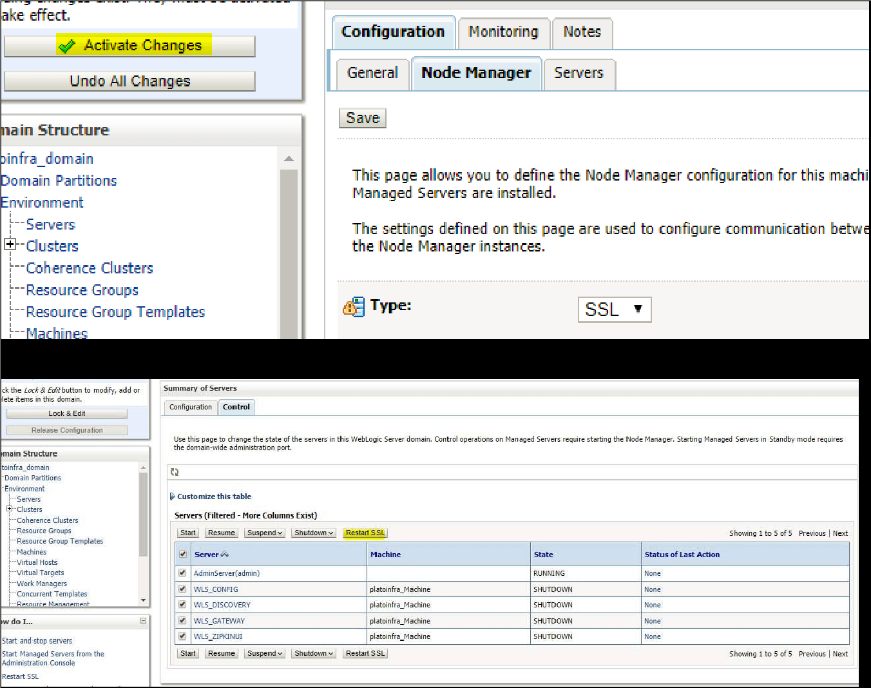Image resolution: width=871 pixels, height=688 pixels.
Task: Click the Release Configuration button
Action: (x=67, y=430)
